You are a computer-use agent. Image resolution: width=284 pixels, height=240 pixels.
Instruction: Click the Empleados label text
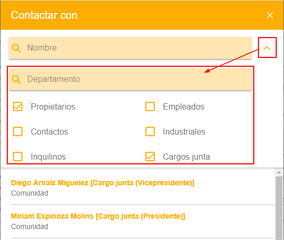[x=183, y=106]
